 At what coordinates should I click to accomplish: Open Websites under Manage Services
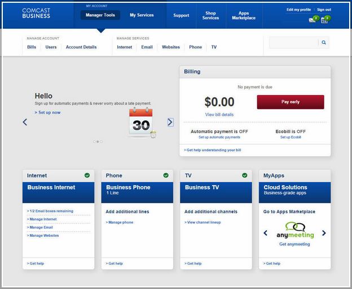pyautogui.click(x=171, y=47)
